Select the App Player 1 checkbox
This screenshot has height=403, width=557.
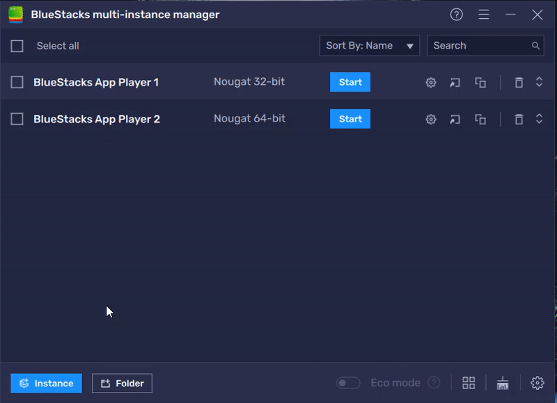tap(17, 82)
